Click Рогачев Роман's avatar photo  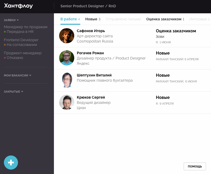tap(67, 58)
